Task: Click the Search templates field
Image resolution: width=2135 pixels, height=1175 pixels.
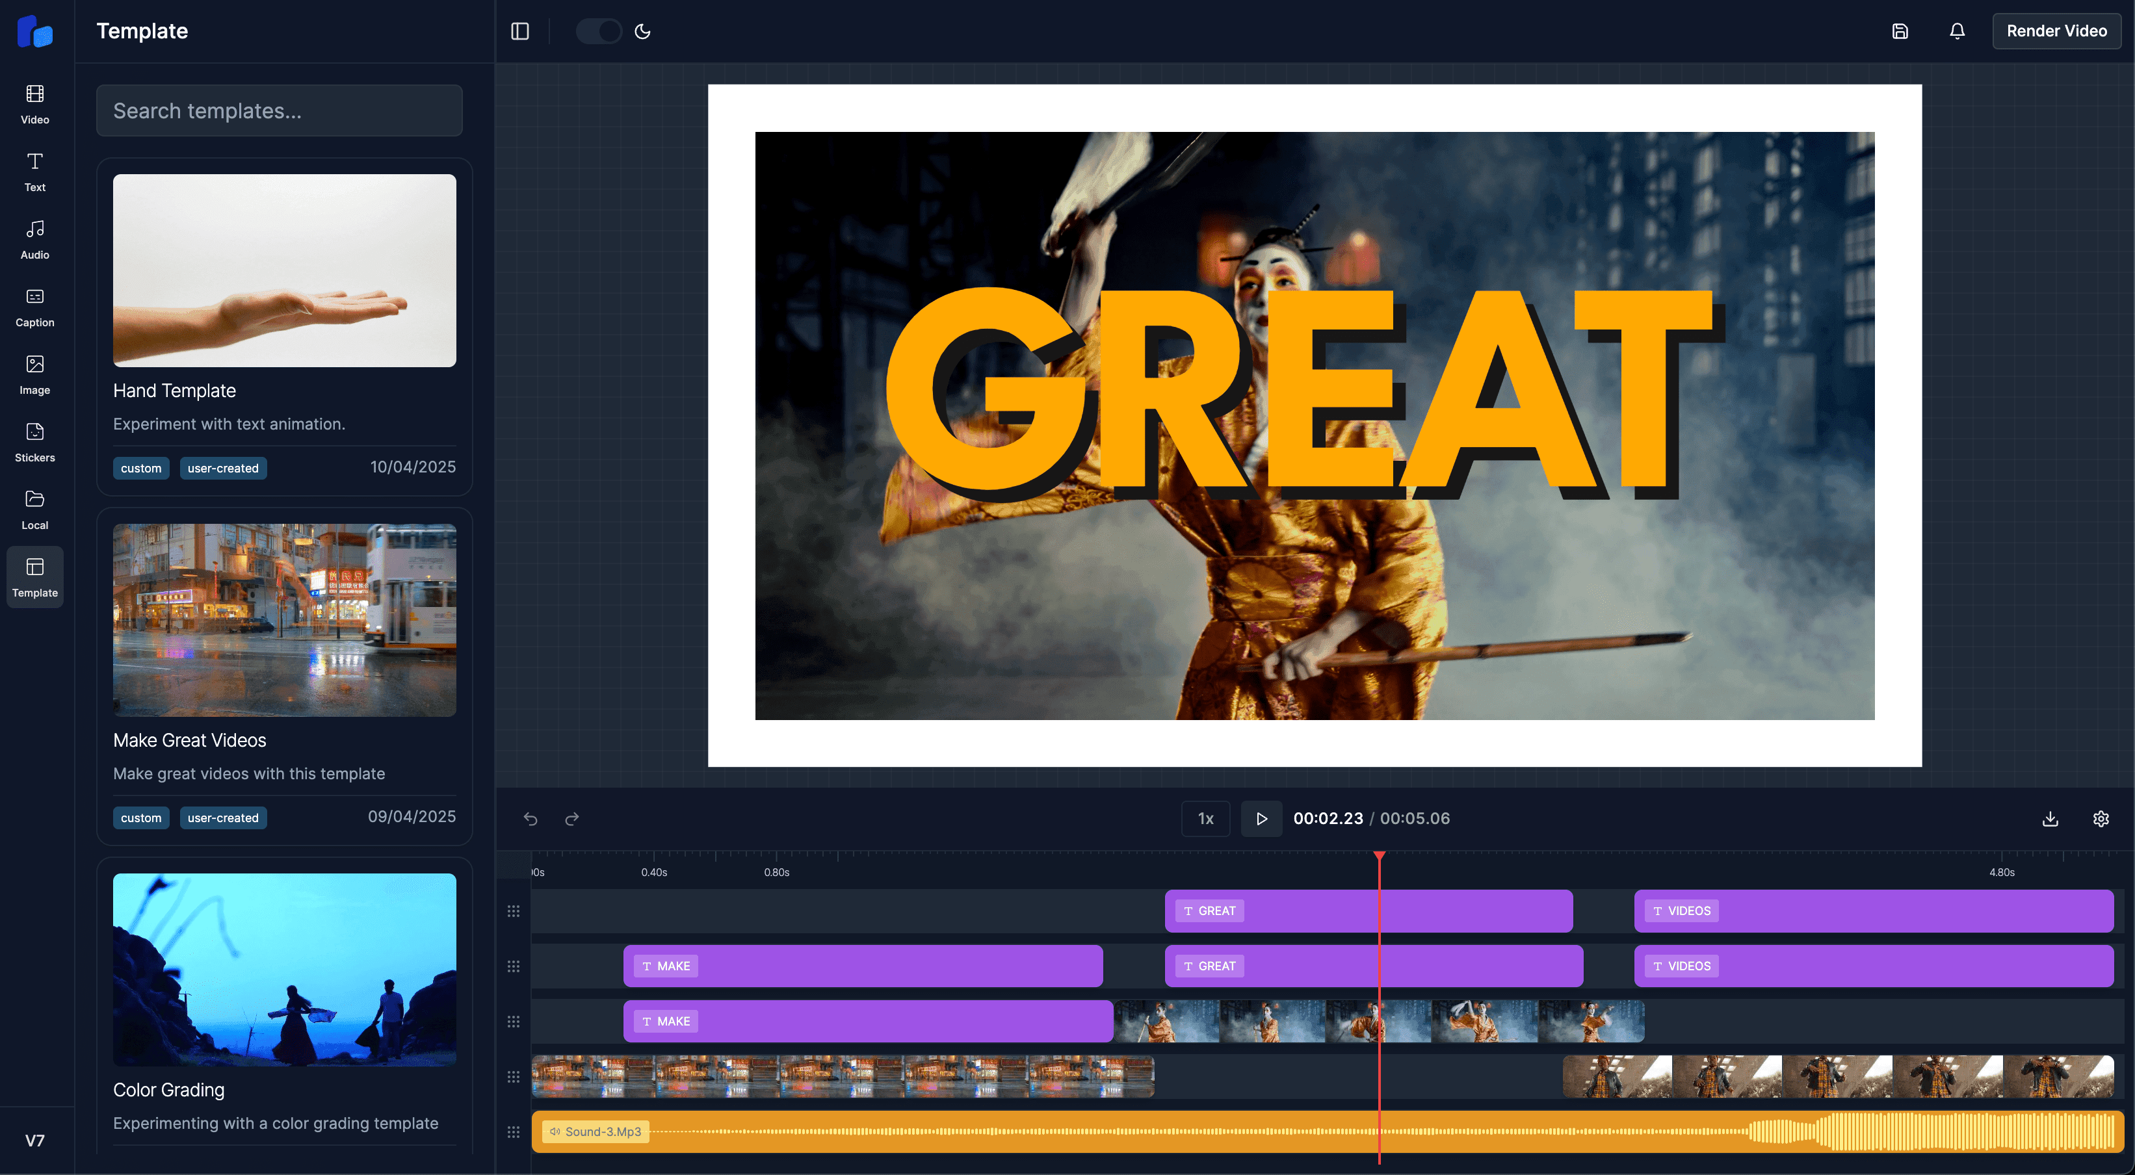Action: click(280, 110)
